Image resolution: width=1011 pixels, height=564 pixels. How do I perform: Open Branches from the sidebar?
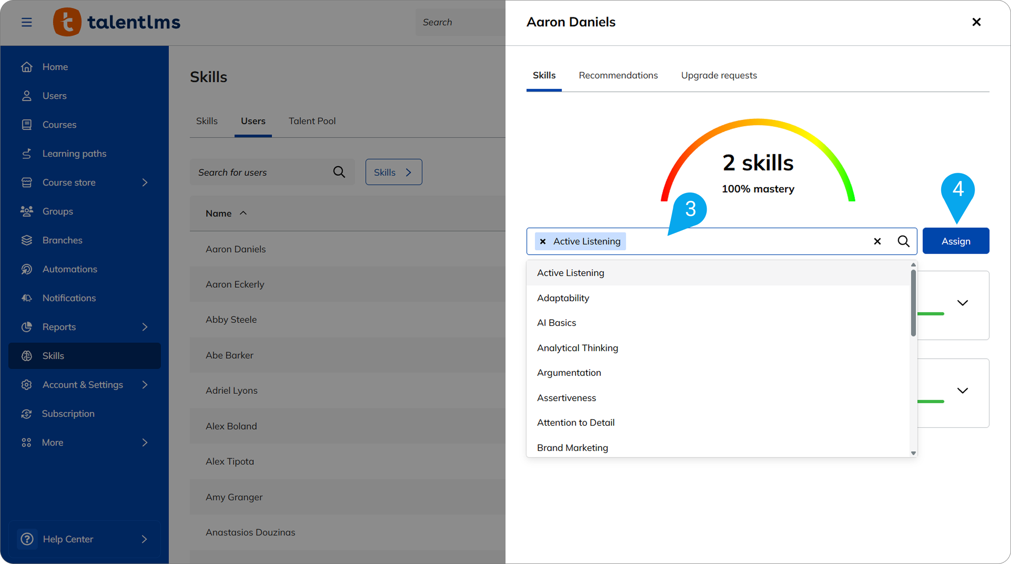pos(62,240)
